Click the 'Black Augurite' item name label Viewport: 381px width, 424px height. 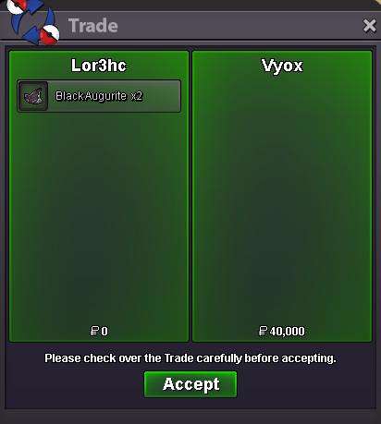point(91,96)
